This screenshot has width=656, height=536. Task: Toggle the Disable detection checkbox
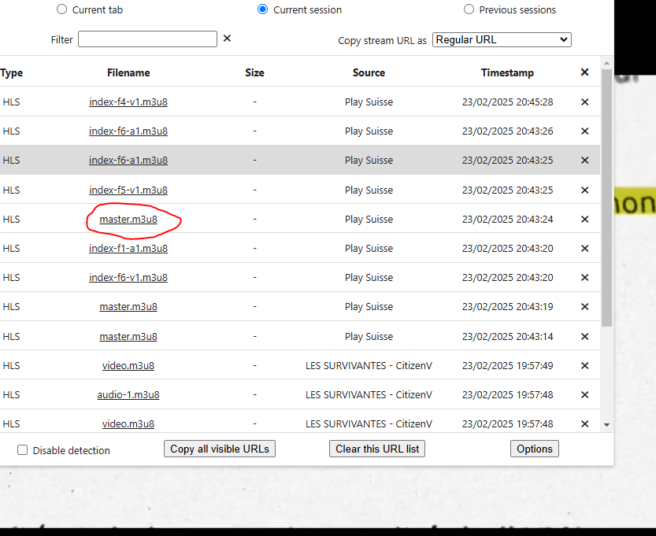pos(23,450)
